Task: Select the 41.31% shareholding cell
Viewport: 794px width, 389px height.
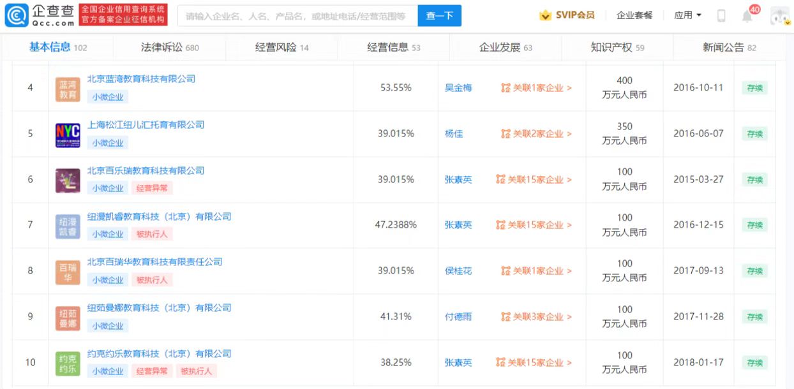Action: pyautogui.click(x=396, y=317)
